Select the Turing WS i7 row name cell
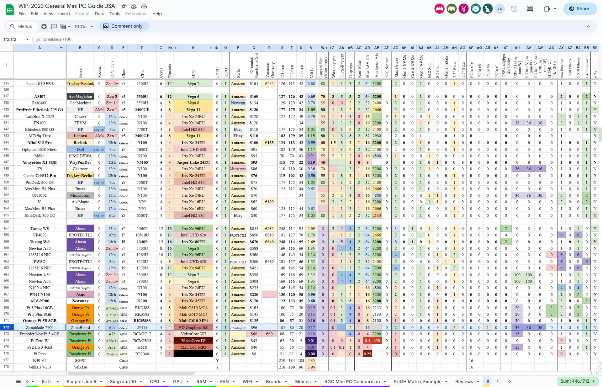 [x=40, y=229]
